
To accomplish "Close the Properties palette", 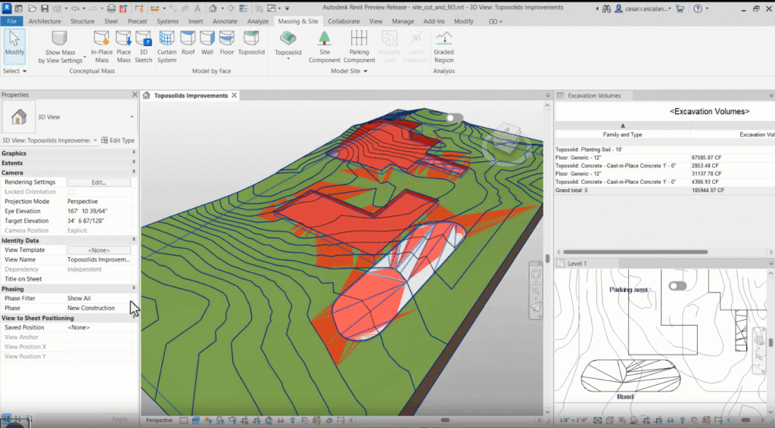I will tap(135, 95).
